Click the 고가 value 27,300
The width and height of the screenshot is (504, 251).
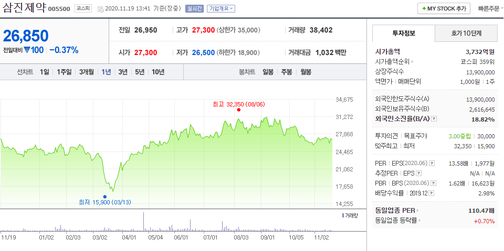203,30
